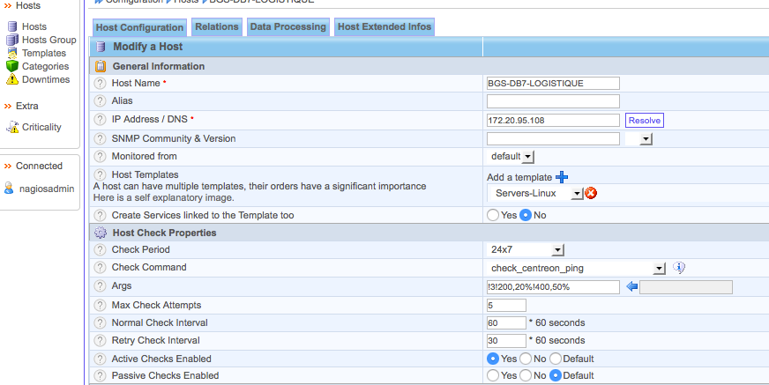The height and width of the screenshot is (385, 769).
Task: Select Yes for Passive Checks Enabled
Action: [493, 376]
